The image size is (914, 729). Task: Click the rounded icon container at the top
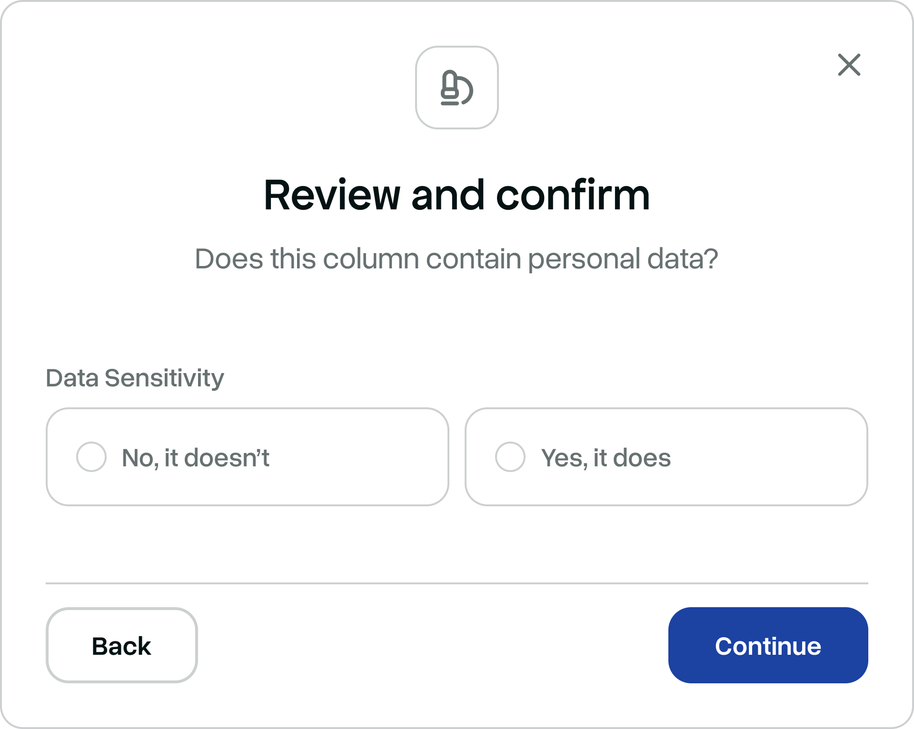(x=456, y=88)
